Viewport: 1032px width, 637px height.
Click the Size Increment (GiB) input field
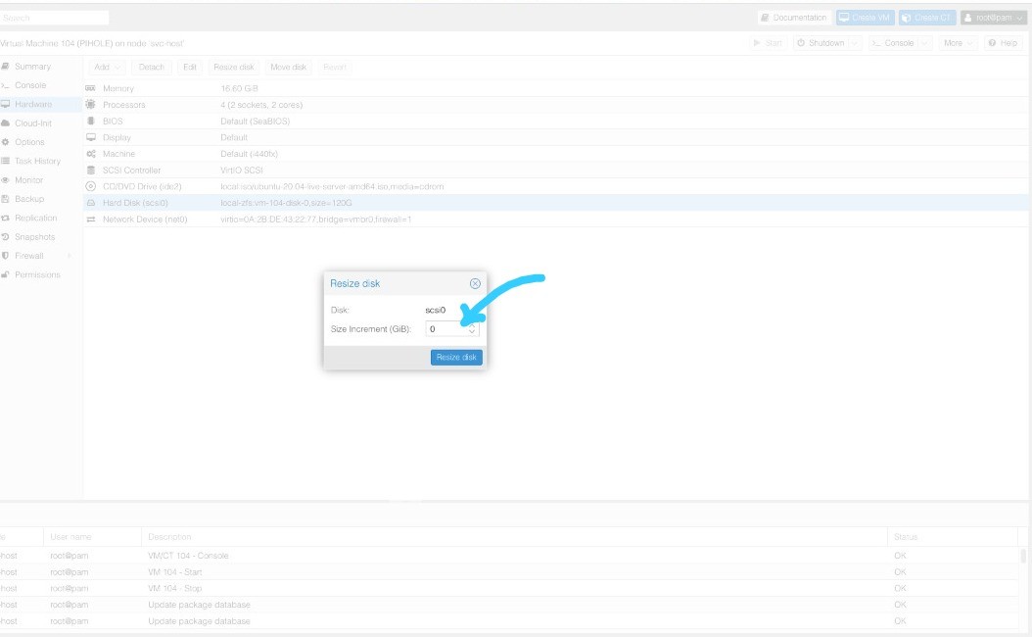[x=445, y=329]
